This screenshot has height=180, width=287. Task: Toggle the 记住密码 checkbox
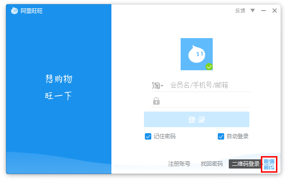coord(148,136)
